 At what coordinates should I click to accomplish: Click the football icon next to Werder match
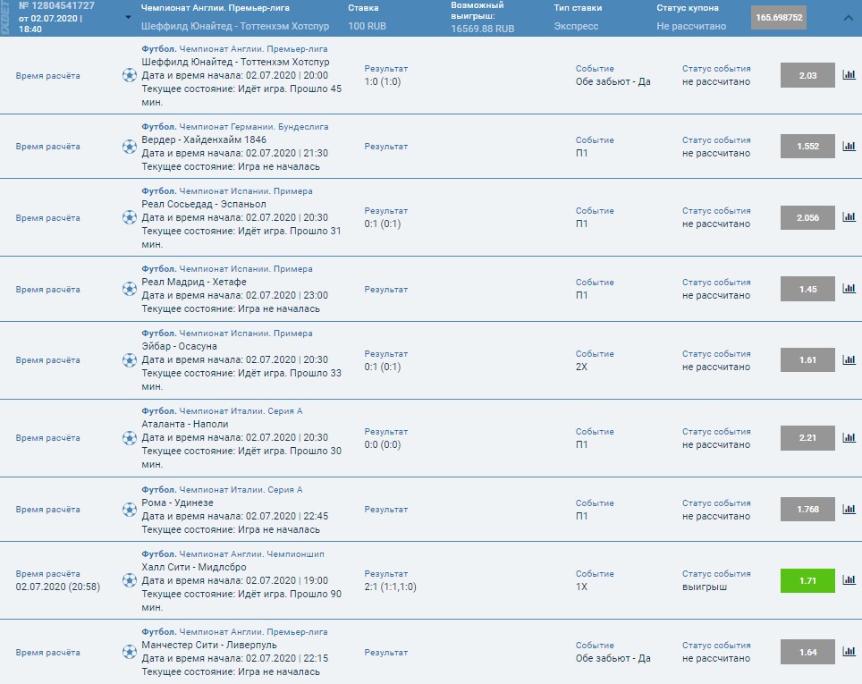[130, 147]
